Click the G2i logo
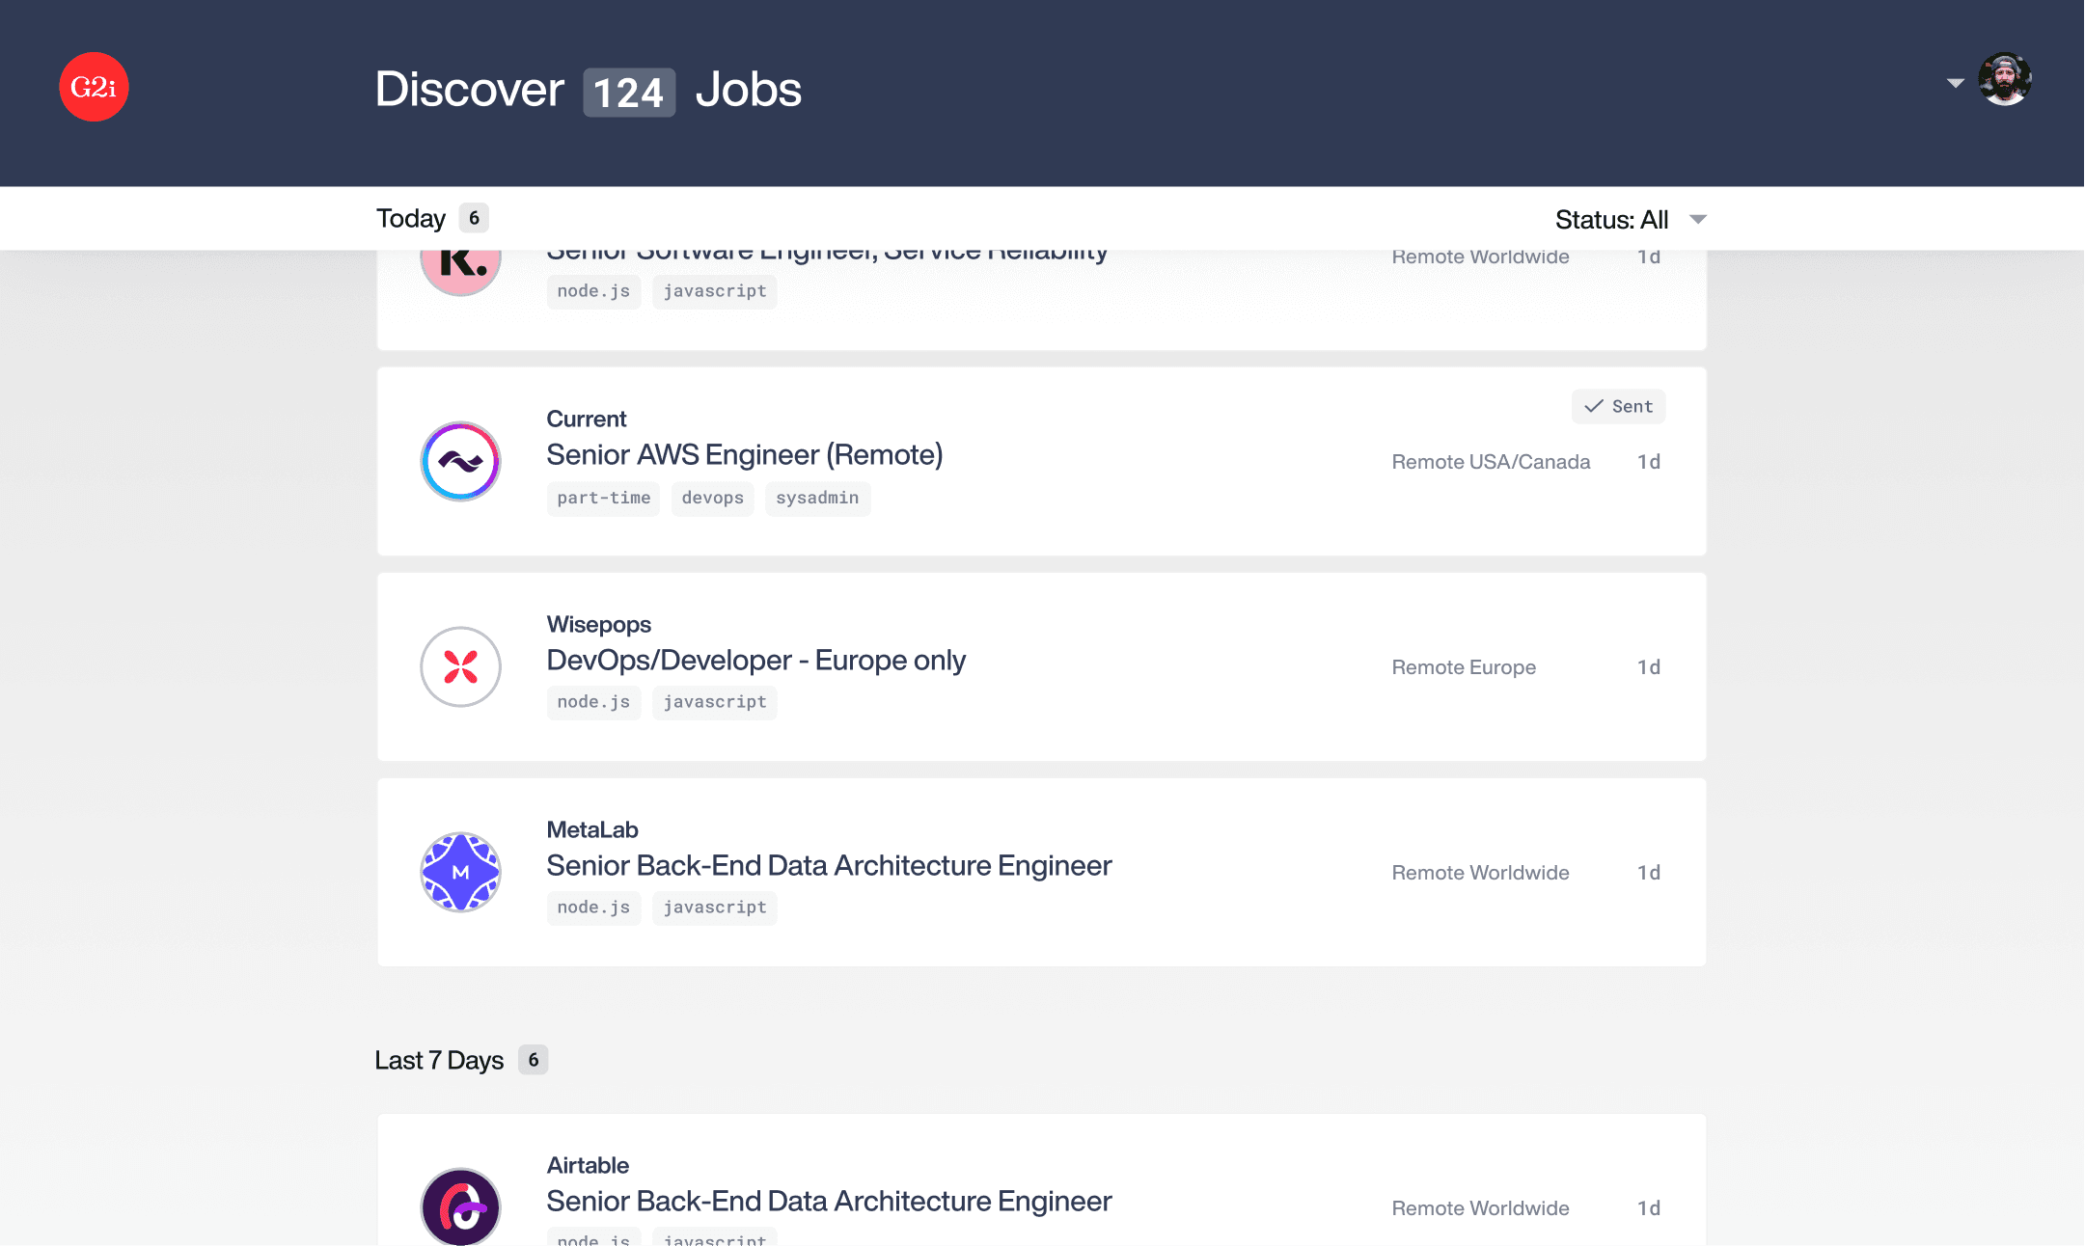 click(x=94, y=87)
